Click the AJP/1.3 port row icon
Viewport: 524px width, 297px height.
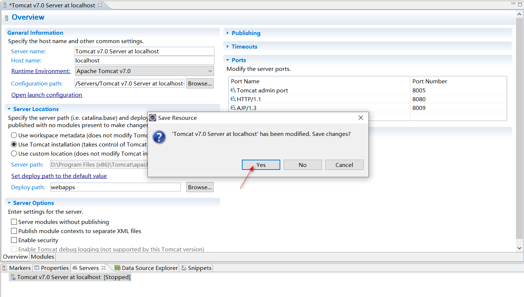(x=233, y=108)
